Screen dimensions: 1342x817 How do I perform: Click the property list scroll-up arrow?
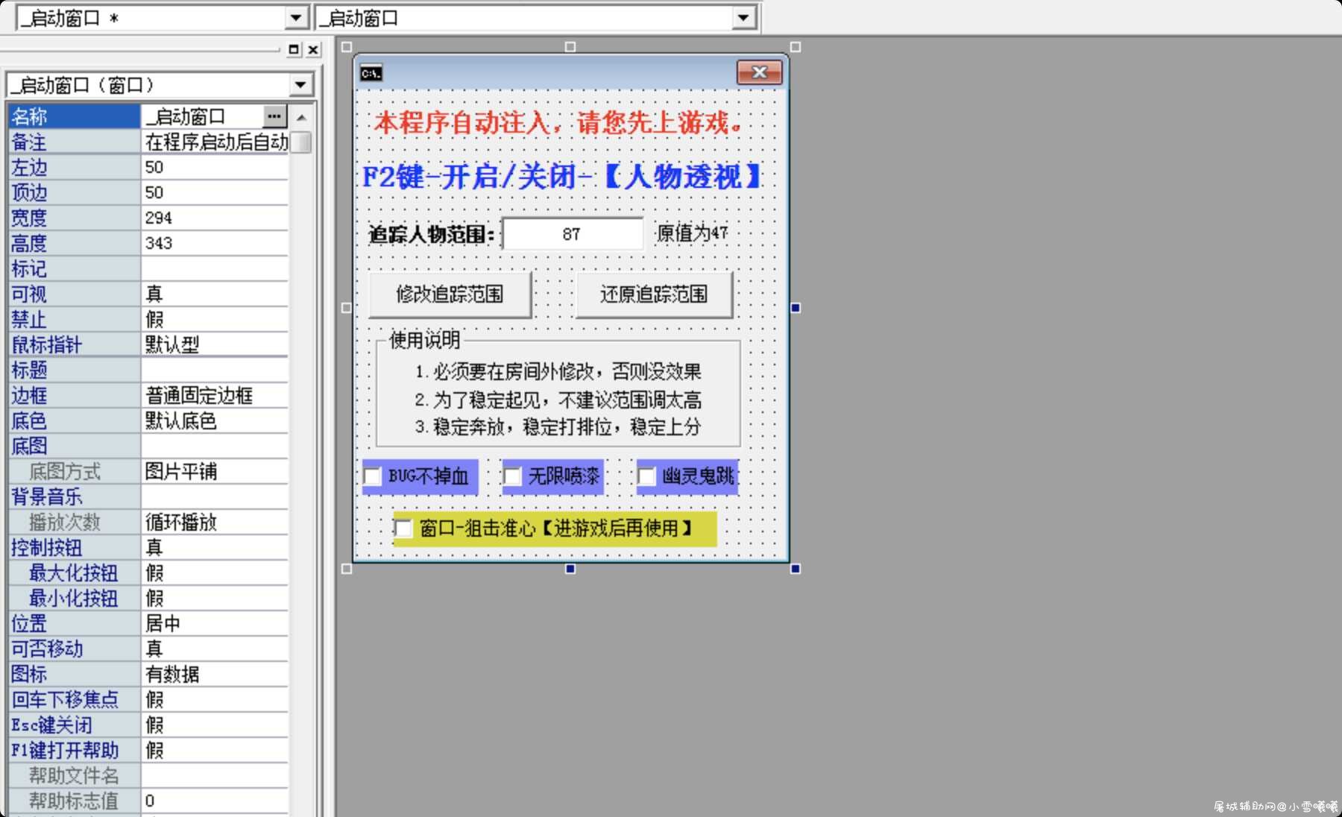pos(301,118)
